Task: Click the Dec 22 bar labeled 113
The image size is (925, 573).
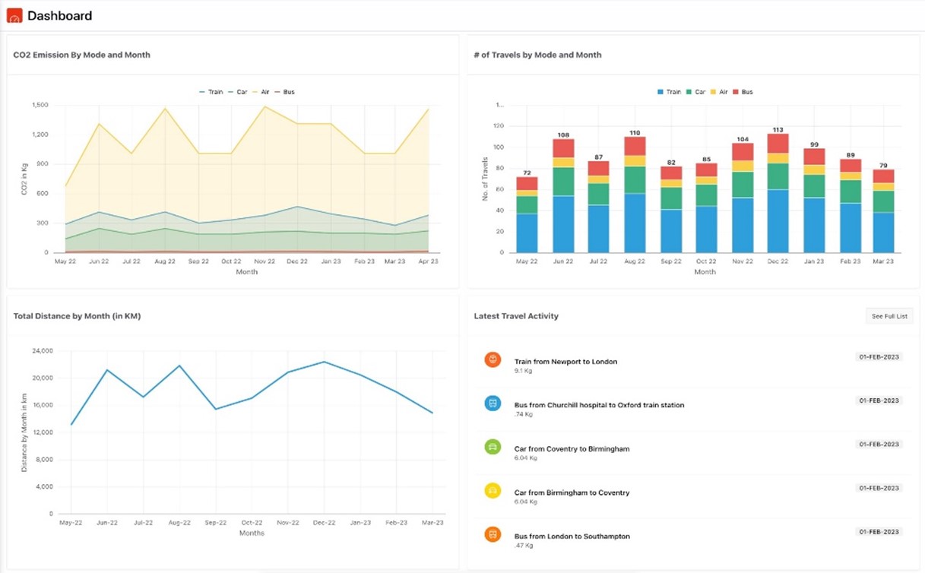Action: coord(778,193)
